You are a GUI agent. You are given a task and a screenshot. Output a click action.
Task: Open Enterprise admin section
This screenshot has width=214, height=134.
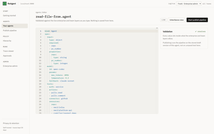(10, 66)
